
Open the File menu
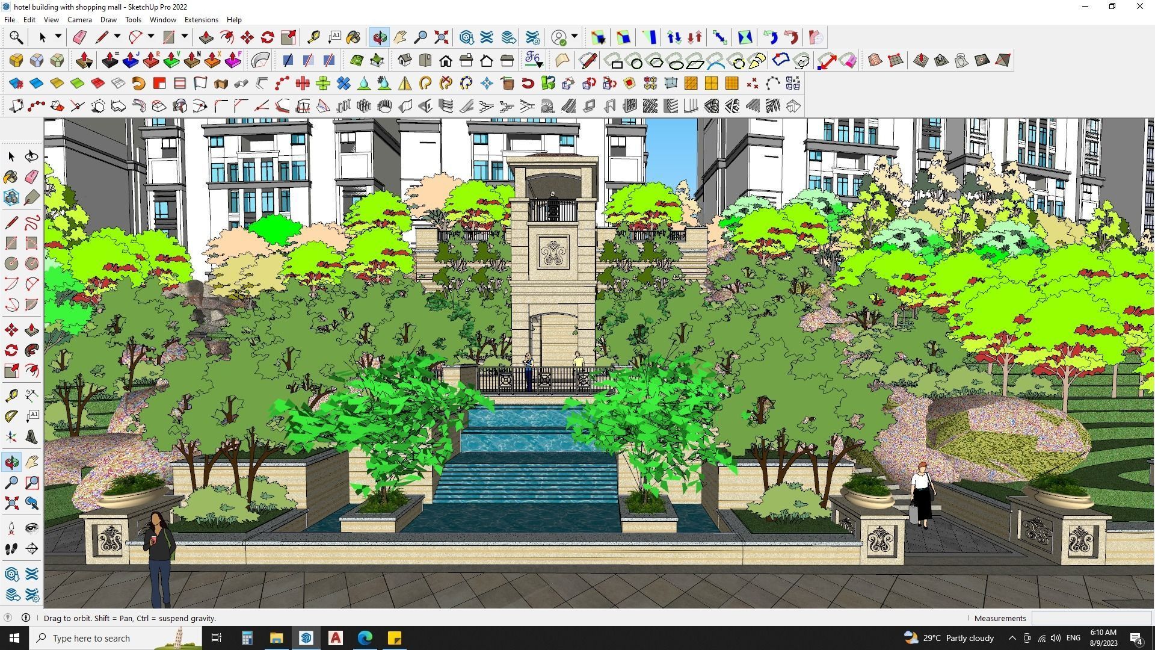tap(10, 20)
